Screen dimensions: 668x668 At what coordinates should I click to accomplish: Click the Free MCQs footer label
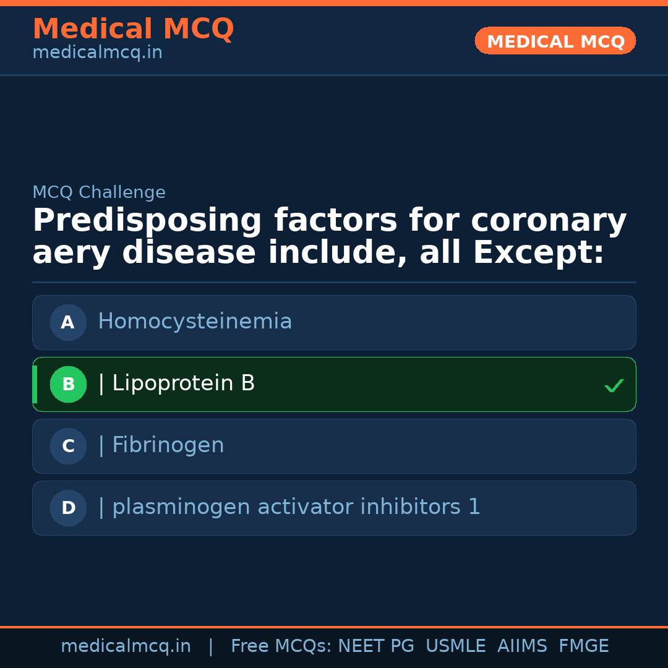coord(281,646)
